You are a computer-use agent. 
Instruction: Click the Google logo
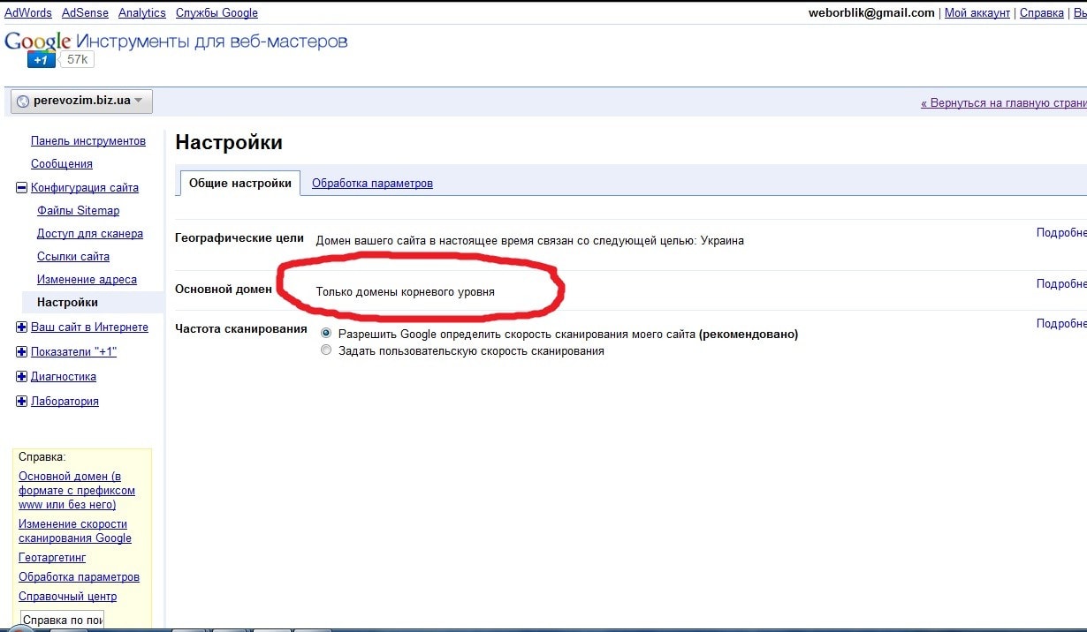(x=38, y=41)
